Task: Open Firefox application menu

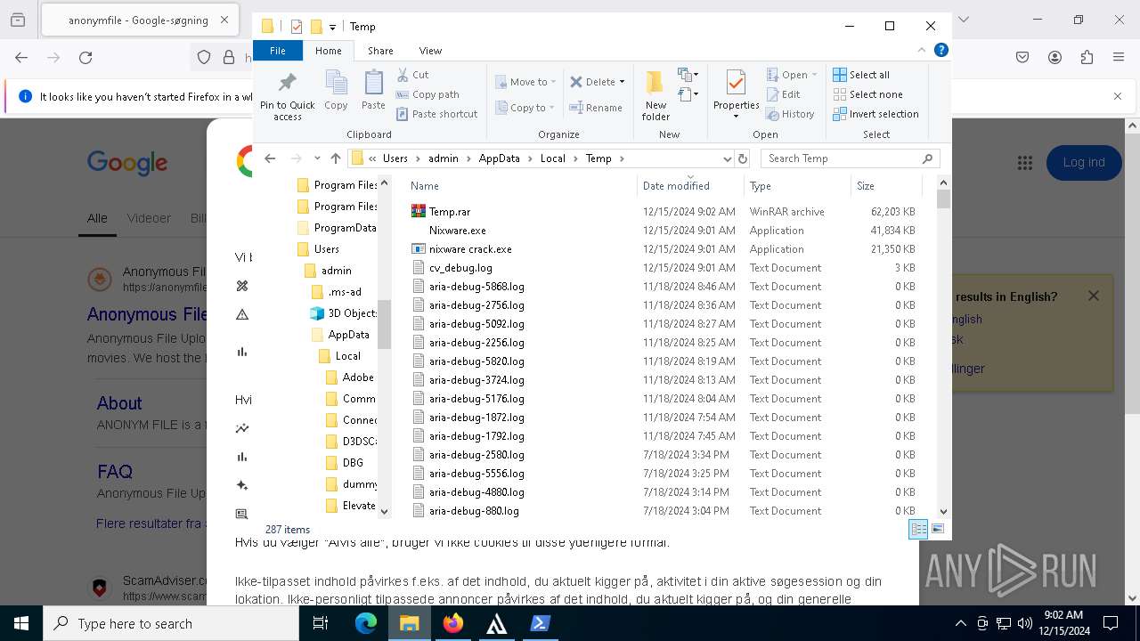Action: 1119,58
